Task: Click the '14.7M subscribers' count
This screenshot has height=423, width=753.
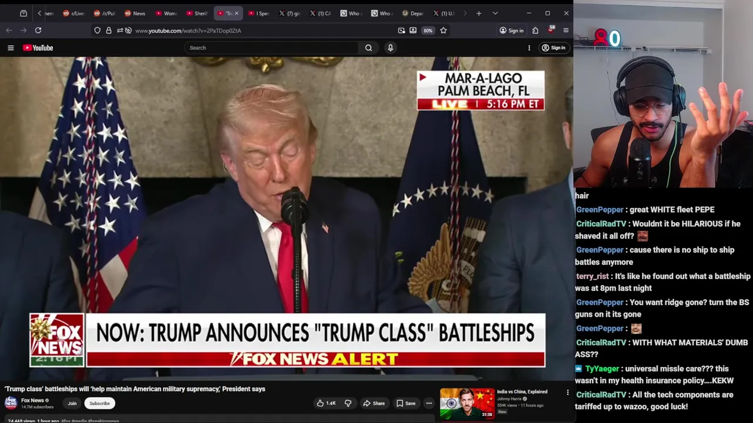Action: [x=37, y=407]
